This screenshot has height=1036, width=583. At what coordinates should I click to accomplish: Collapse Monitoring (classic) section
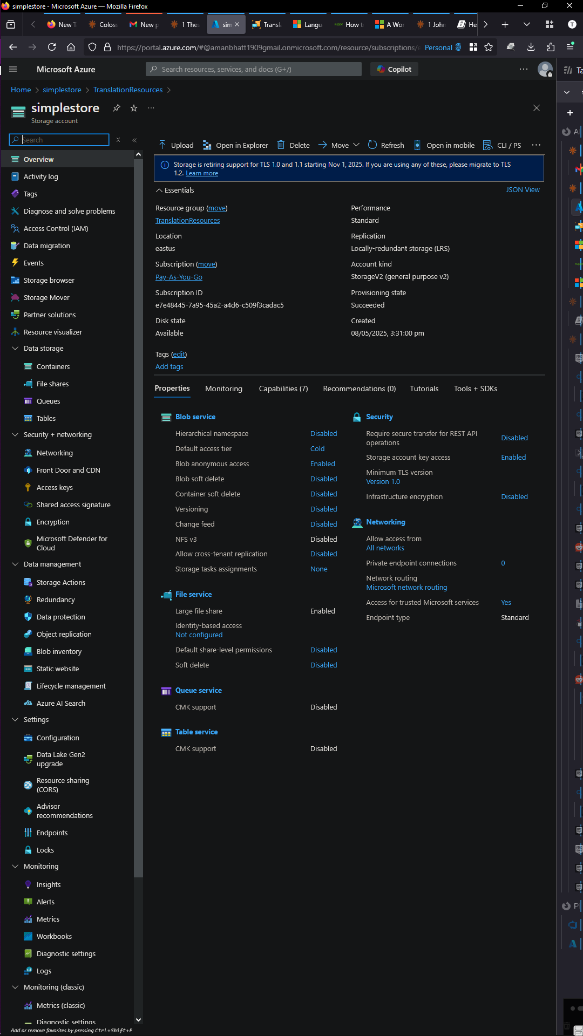15,987
